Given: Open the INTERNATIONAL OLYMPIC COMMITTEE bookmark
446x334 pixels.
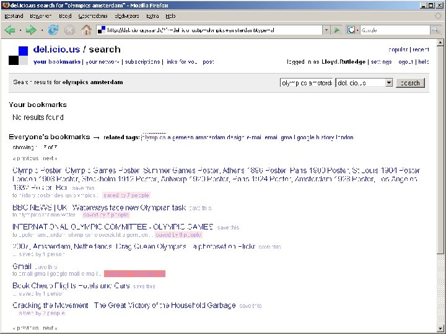Looking at the screenshot, I should coord(113,226).
